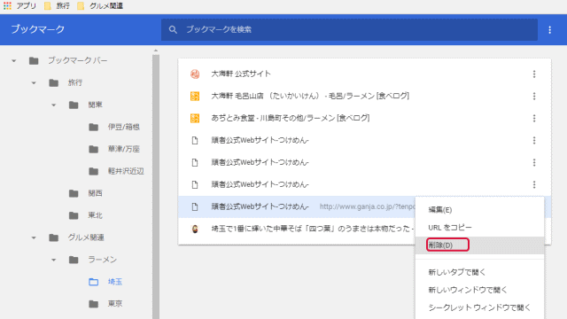Select the 大海軒 公式サイト bookmark
The height and width of the screenshot is (319, 567).
tap(364, 74)
